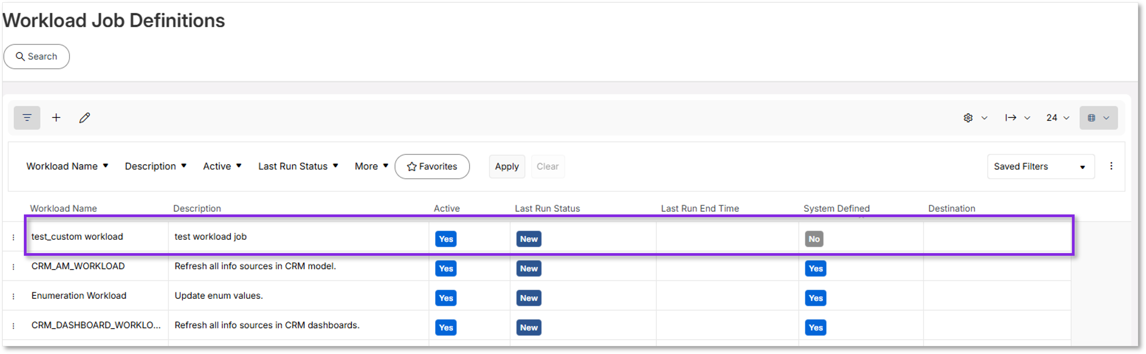
Task: Open the Saved Filters combo box
Action: click(x=1041, y=167)
